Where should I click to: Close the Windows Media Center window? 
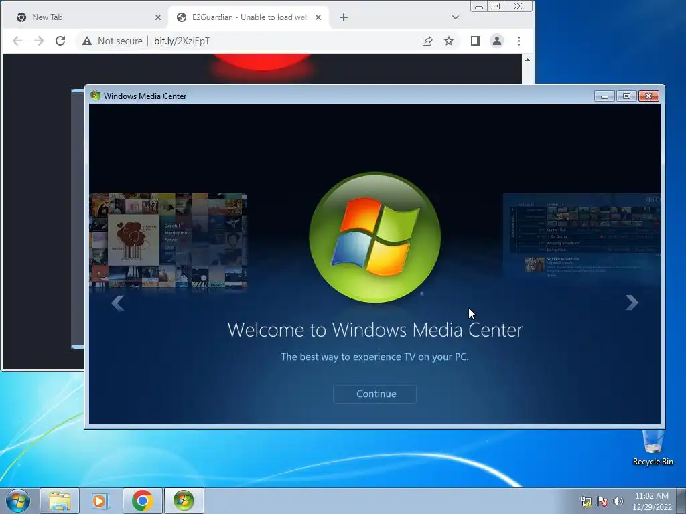coord(648,96)
